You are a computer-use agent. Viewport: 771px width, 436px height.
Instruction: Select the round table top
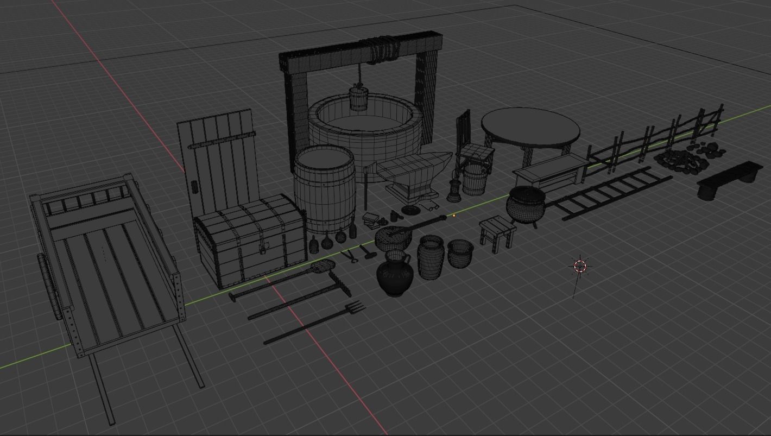click(530, 128)
